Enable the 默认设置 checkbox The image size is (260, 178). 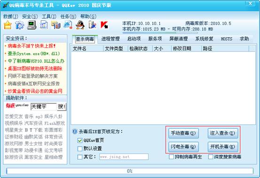tap(80, 148)
